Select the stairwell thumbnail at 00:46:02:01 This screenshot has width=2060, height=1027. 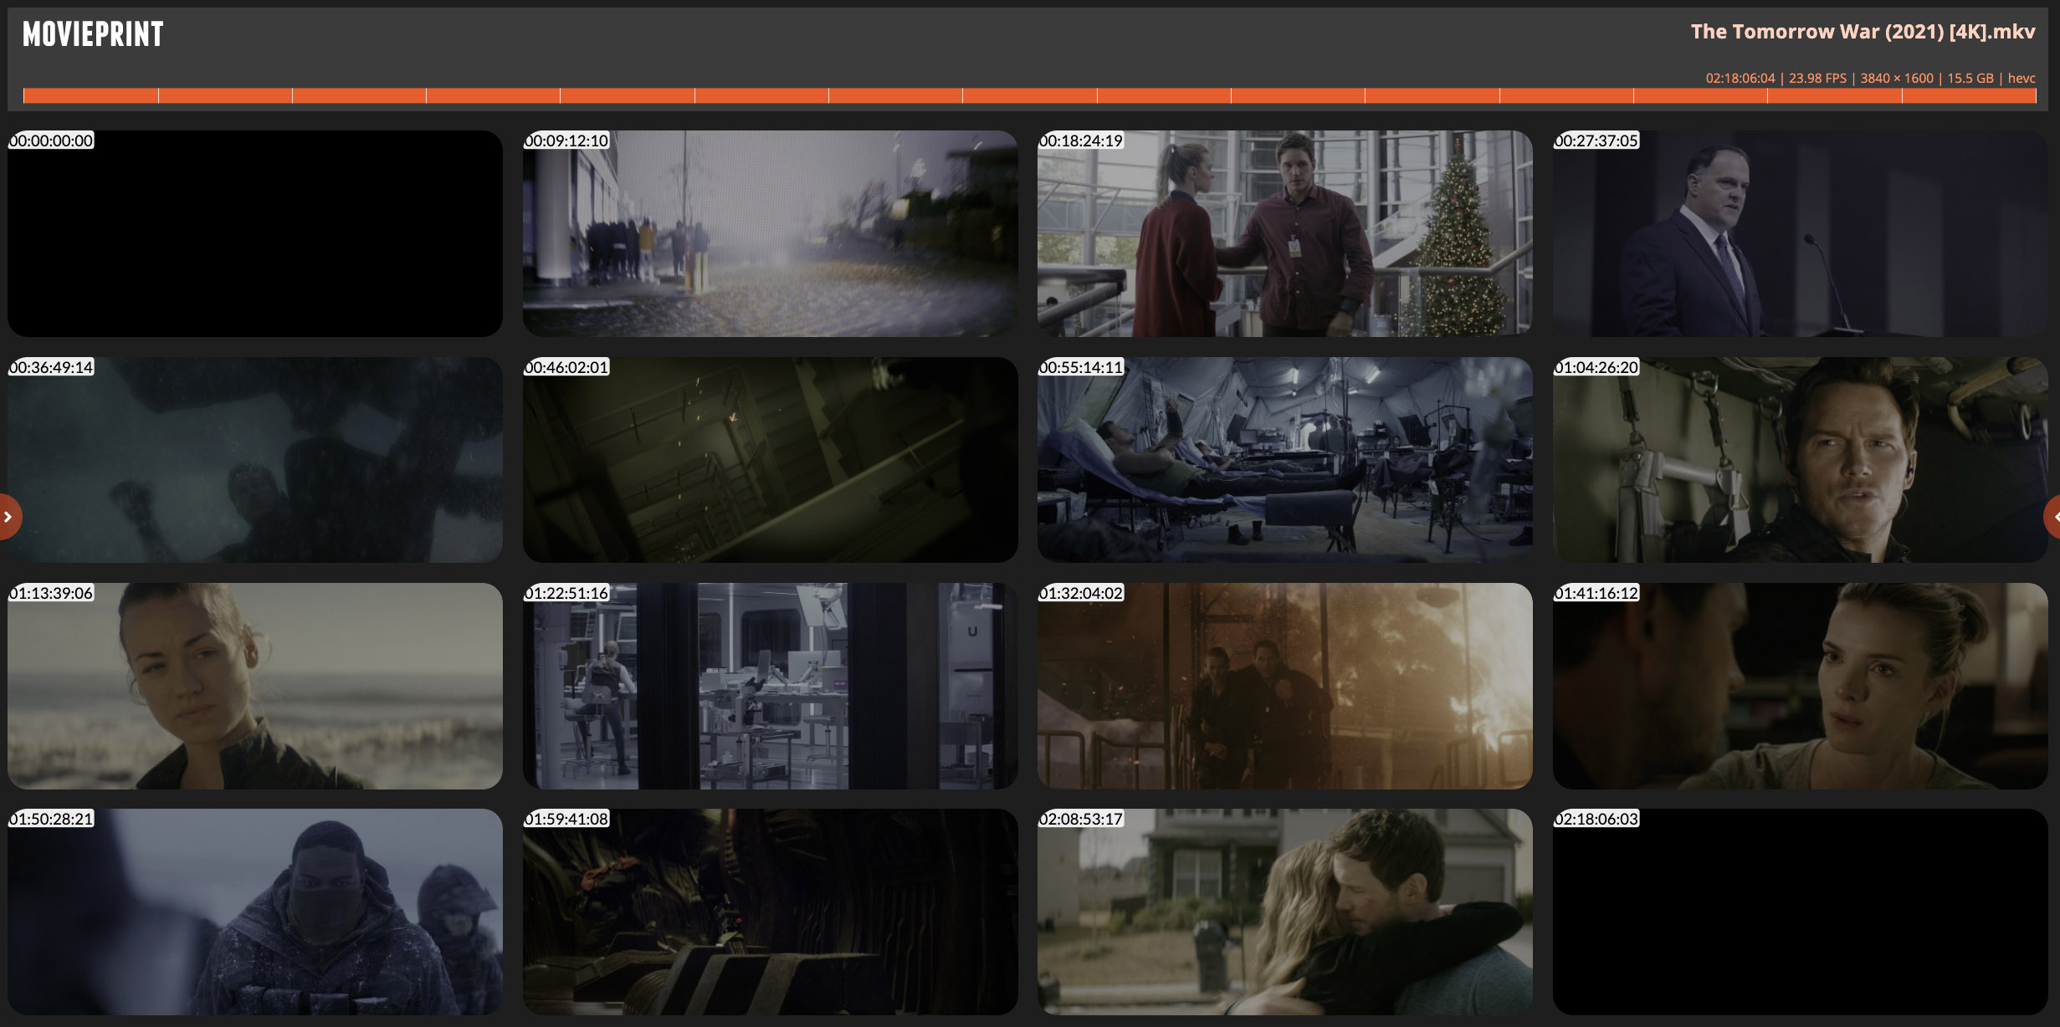(x=770, y=460)
